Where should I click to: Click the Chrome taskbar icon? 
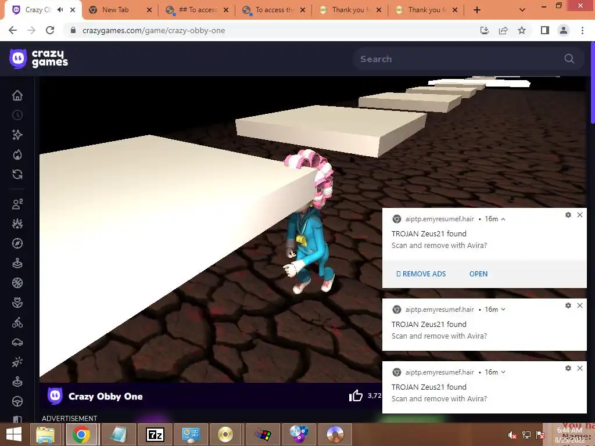pos(81,434)
